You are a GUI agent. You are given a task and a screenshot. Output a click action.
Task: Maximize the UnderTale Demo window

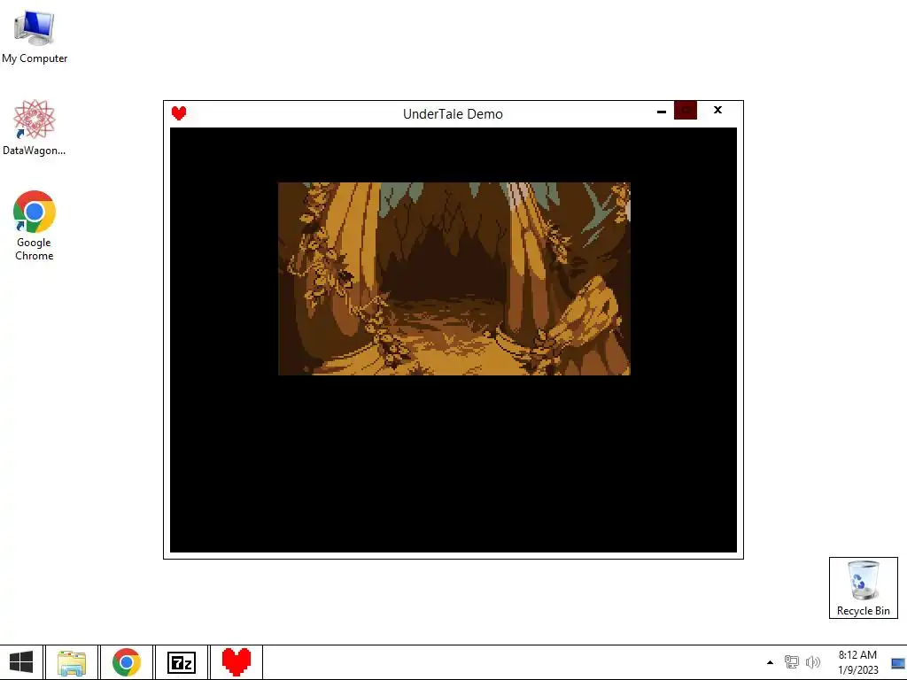click(686, 111)
